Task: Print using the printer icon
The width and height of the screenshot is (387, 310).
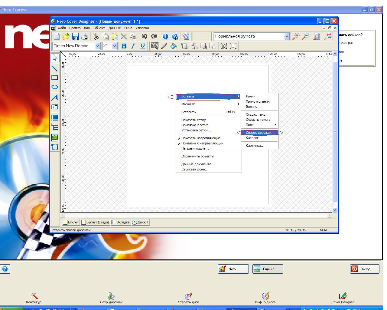Action: pos(85,36)
